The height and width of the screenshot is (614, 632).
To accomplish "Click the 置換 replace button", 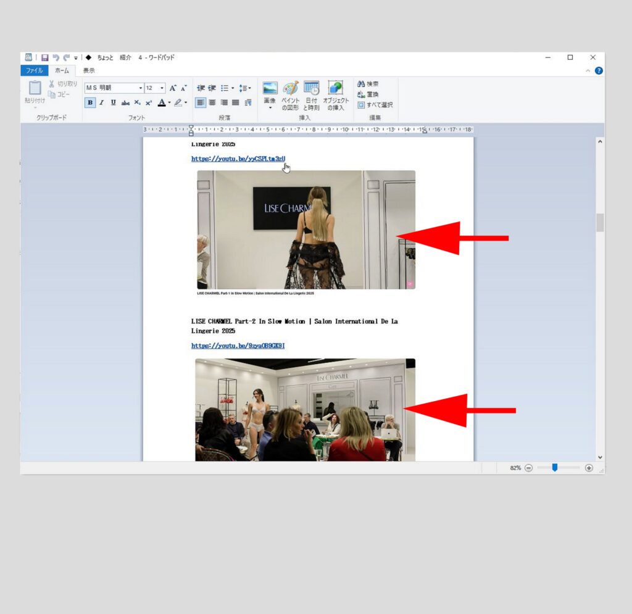I will coord(368,94).
